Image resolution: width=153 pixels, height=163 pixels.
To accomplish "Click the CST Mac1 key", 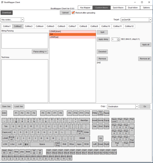I will coord(49,152).
